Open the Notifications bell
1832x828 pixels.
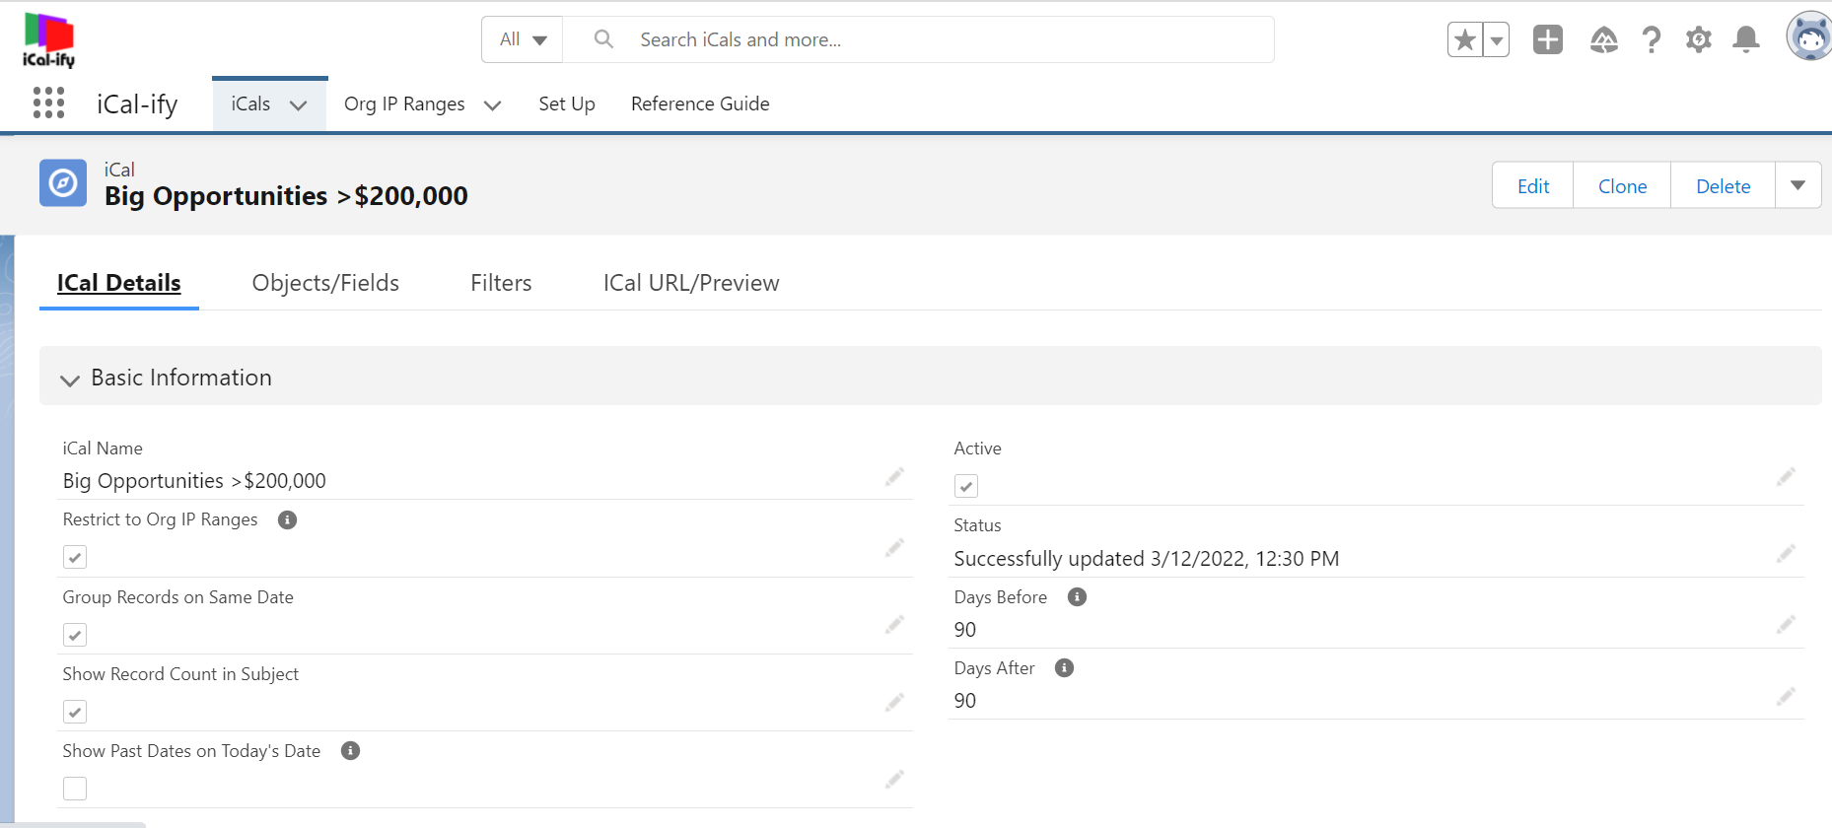1745,39
